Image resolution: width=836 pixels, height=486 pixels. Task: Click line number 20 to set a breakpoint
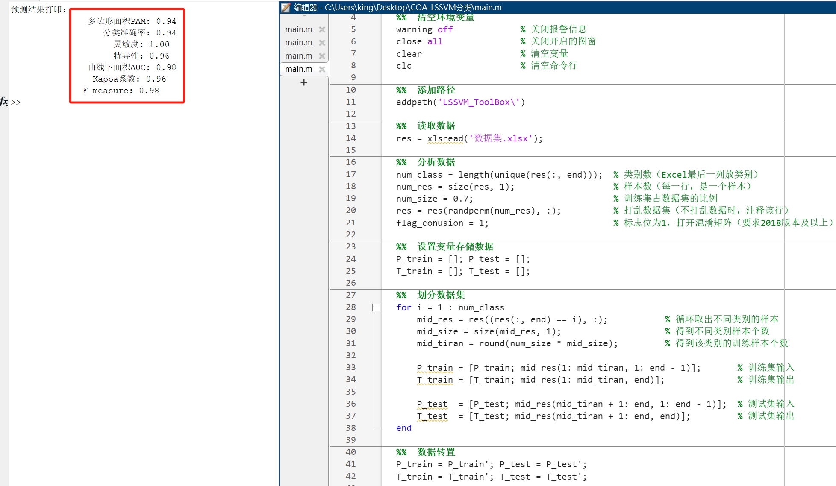350,211
